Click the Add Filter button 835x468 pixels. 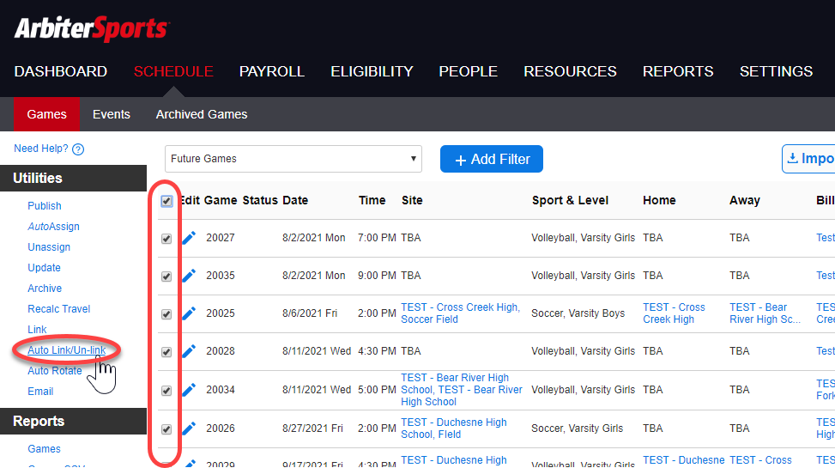[492, 159]
